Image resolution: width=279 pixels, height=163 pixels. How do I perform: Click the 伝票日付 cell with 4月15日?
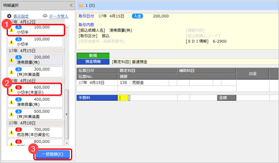(x=97, y=83)
